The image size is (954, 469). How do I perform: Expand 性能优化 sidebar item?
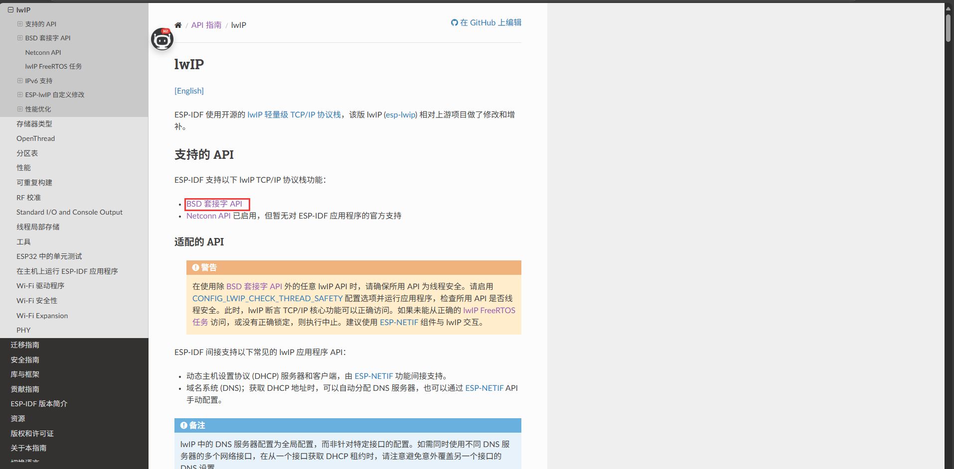click(20, 109)
